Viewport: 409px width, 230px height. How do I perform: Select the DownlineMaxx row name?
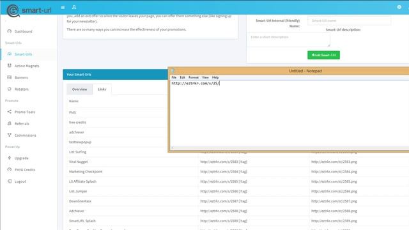point(80,201)
